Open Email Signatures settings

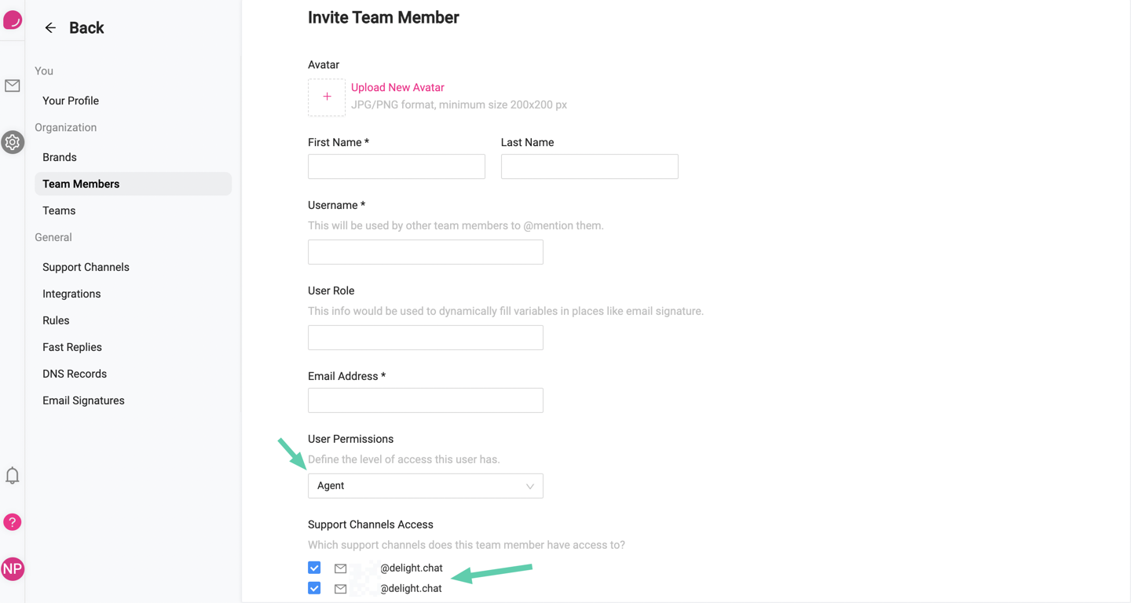pos(83,400)
